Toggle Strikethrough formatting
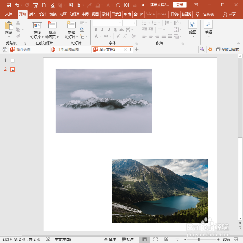This screenshot has width=243, height=243. pos(122,30)
